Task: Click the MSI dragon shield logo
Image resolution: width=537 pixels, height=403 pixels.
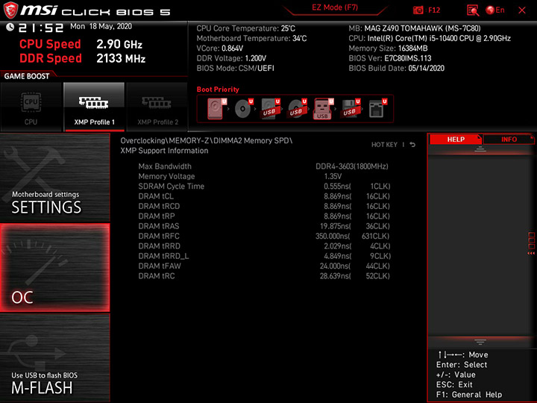Action: click(10, 10)
